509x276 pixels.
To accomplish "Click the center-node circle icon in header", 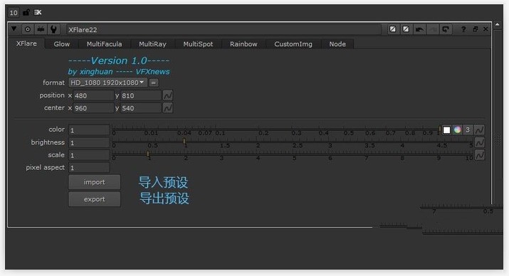I will [x=28, y=29].
